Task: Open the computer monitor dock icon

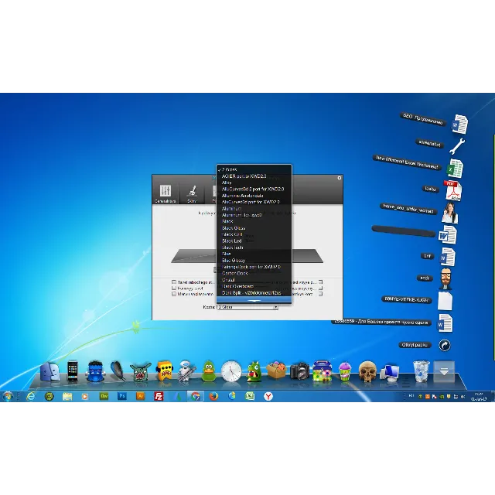Action: [x=390, y=373]
